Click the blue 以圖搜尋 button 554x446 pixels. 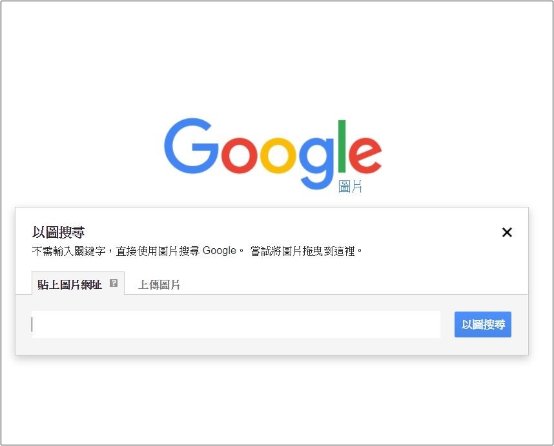point(482,324)
